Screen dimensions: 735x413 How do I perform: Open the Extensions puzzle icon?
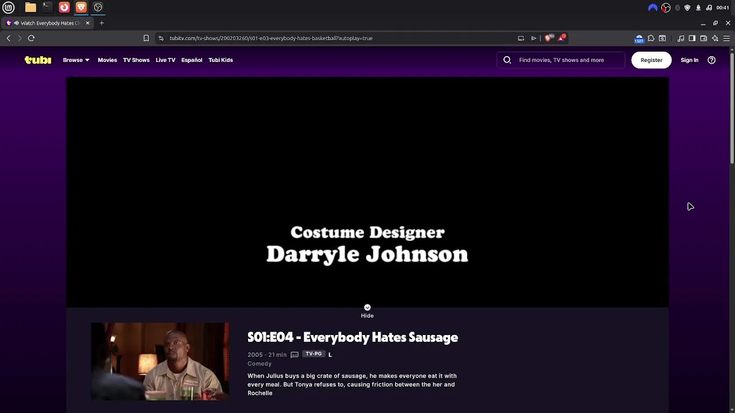point(651,38)
